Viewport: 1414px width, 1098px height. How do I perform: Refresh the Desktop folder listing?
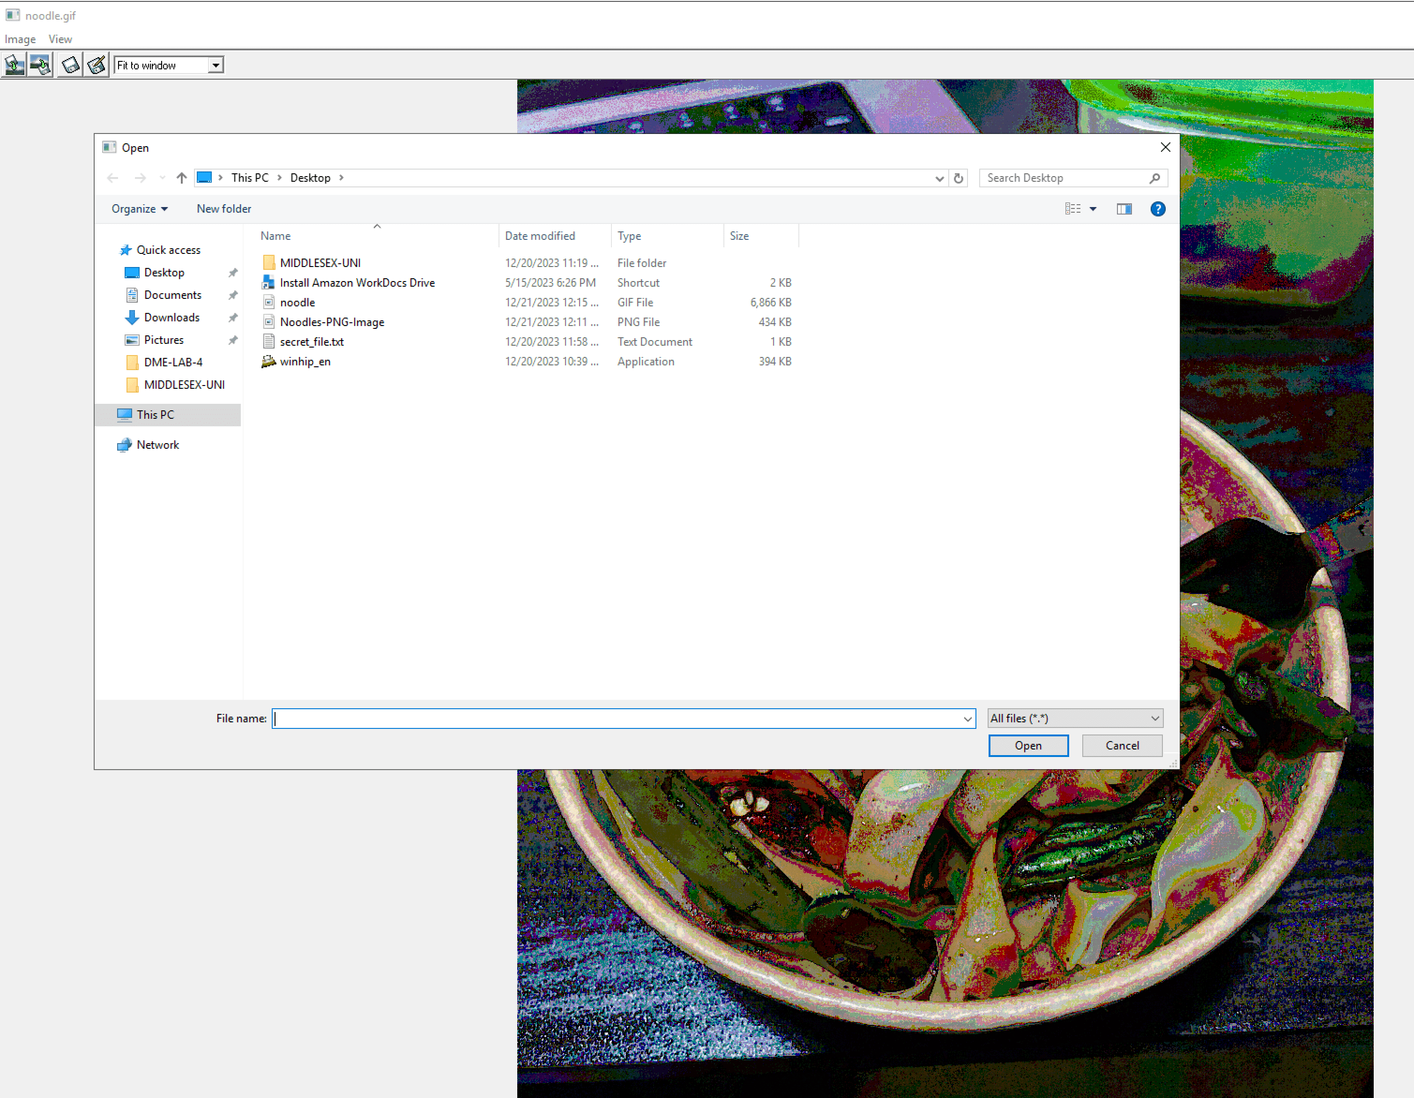[x=958, y=178]
